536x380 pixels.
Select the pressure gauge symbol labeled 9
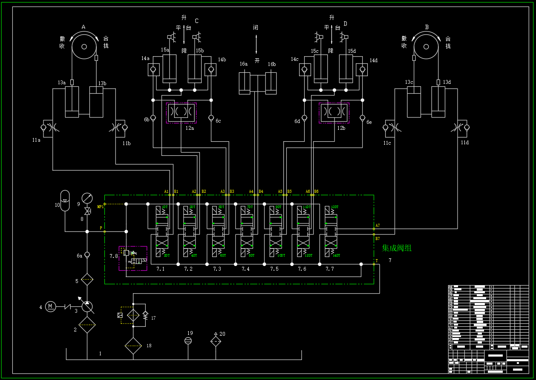(87, 198)
